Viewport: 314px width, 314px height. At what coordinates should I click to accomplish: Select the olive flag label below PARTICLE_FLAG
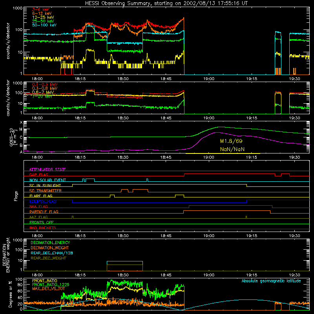(38, 217)
